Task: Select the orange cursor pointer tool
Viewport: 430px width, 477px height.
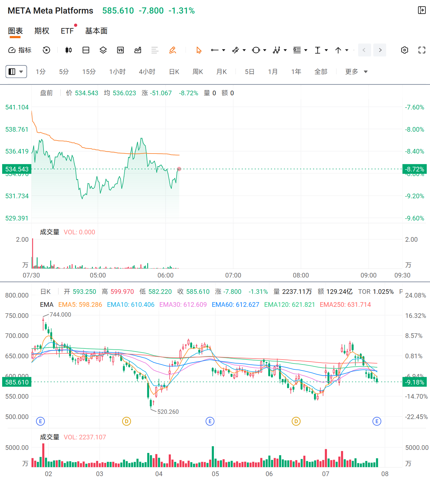Action: pyautogui.click(x=199, y=50)
